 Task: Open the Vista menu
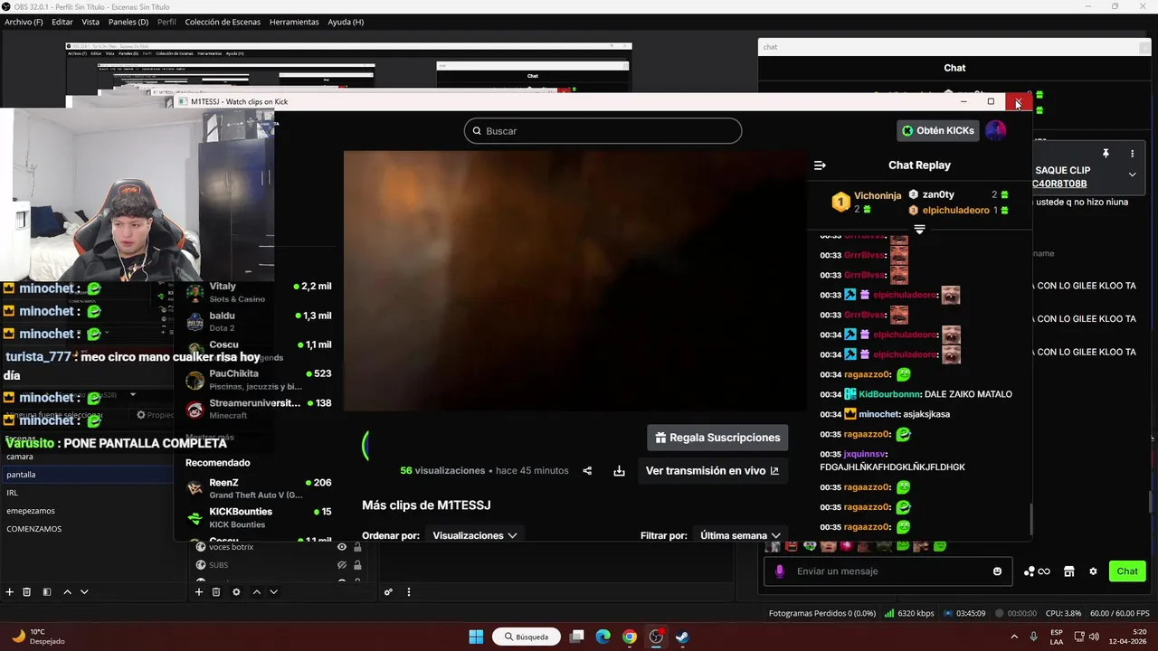pos(90,22)
